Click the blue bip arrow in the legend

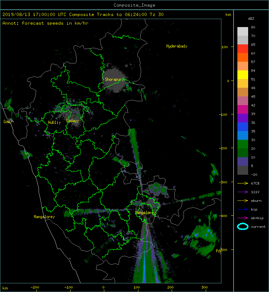point(243,209)
